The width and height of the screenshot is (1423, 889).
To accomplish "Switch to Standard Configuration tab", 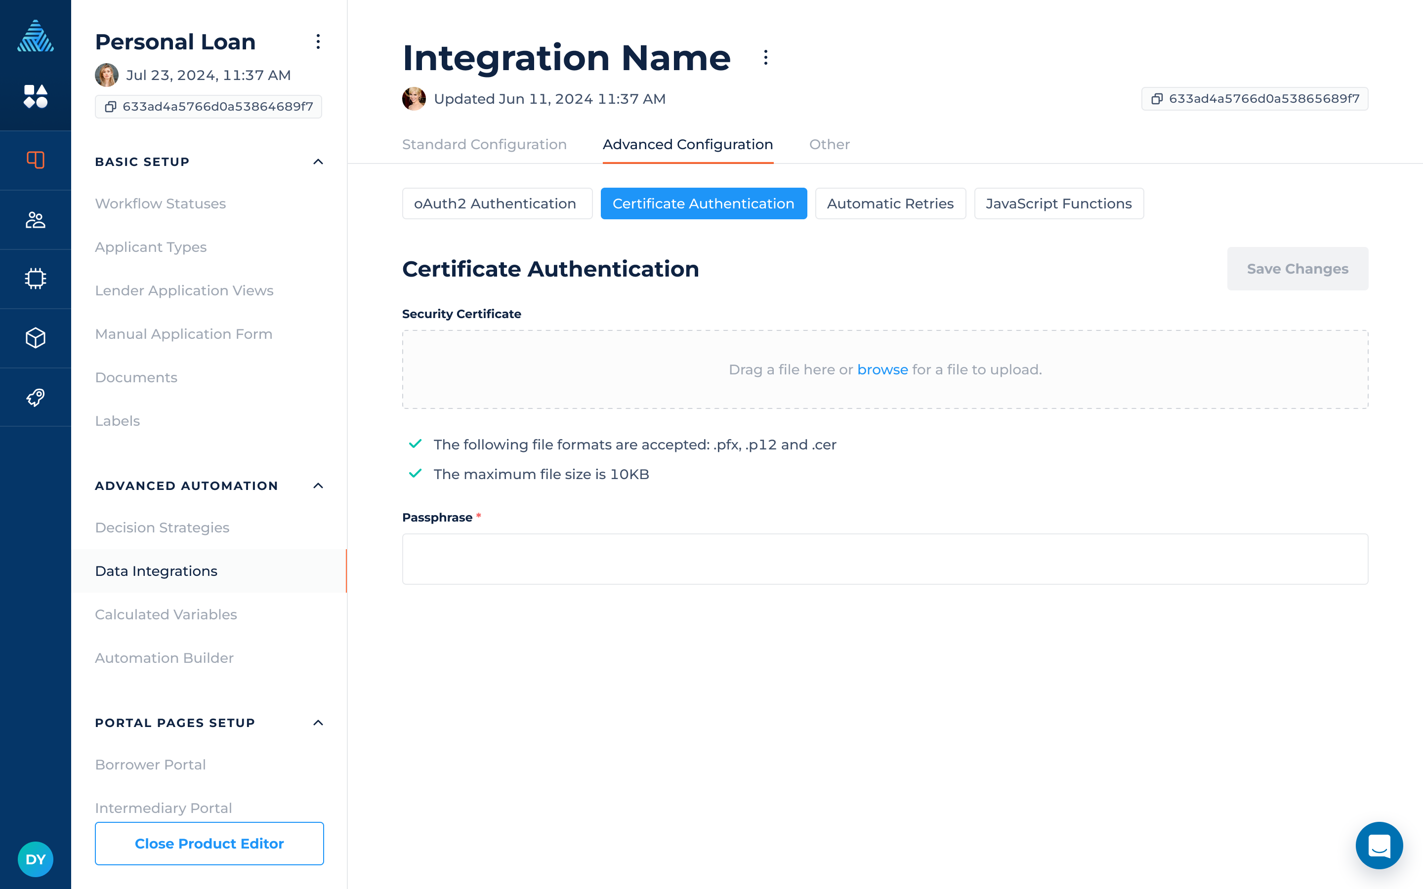I will [x=484, y=145].
